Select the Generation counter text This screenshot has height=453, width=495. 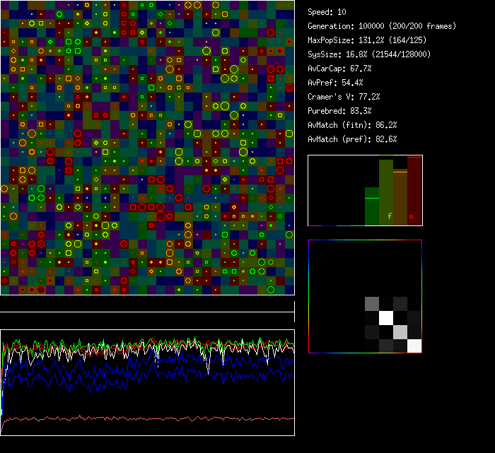(382, 26)
